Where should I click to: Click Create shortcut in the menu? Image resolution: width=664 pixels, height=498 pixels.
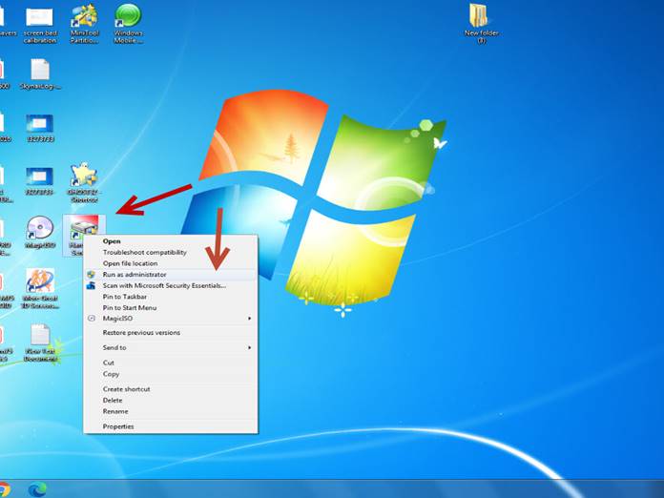pos(126,389)
